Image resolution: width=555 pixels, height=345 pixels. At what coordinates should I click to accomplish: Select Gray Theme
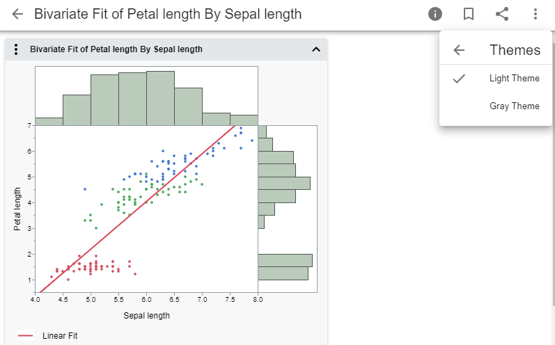(514, 106)
